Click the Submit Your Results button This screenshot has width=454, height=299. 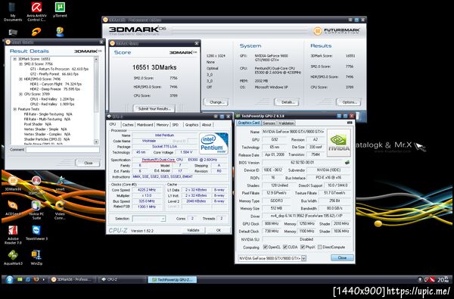154,109
